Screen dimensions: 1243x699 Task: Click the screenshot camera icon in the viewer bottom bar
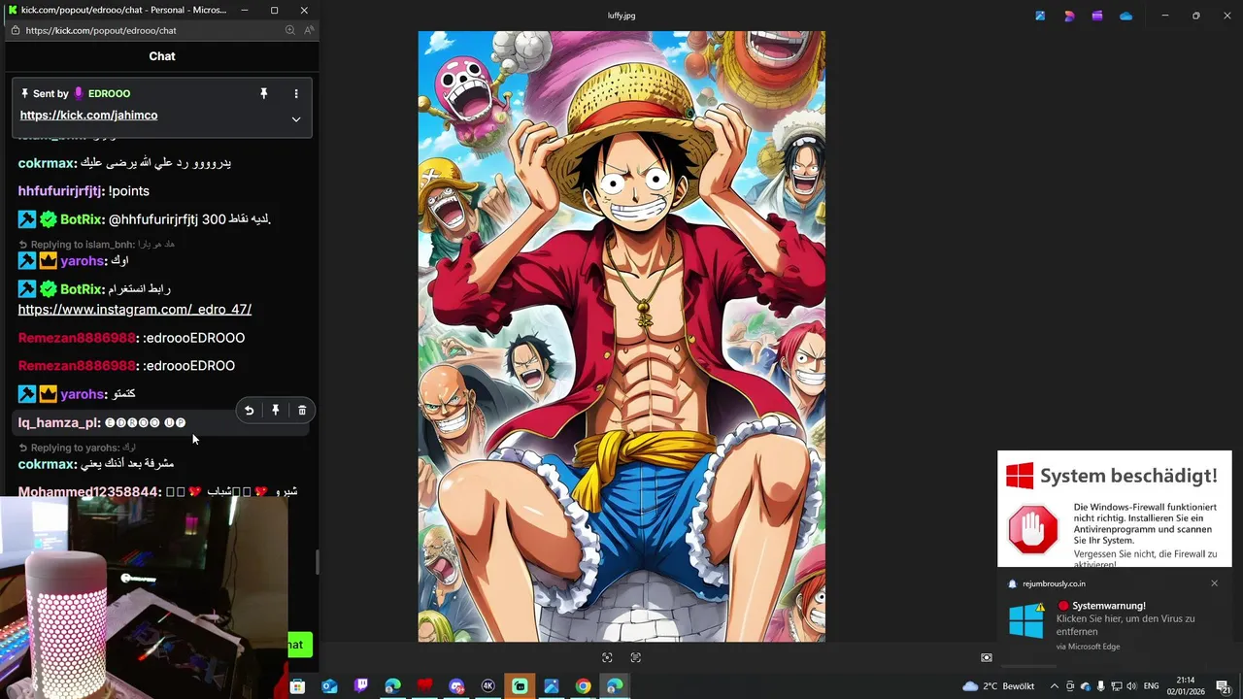[x=987, y=657]
